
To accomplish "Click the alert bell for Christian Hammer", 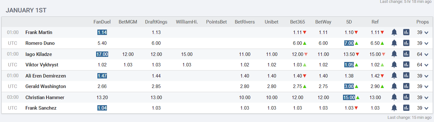I will pyautogui.click(x=394, y=97).
